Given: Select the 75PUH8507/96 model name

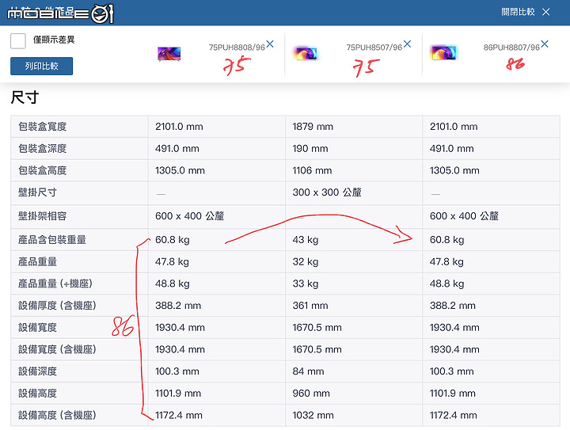Looking at the screenshot, I should 374,48.
